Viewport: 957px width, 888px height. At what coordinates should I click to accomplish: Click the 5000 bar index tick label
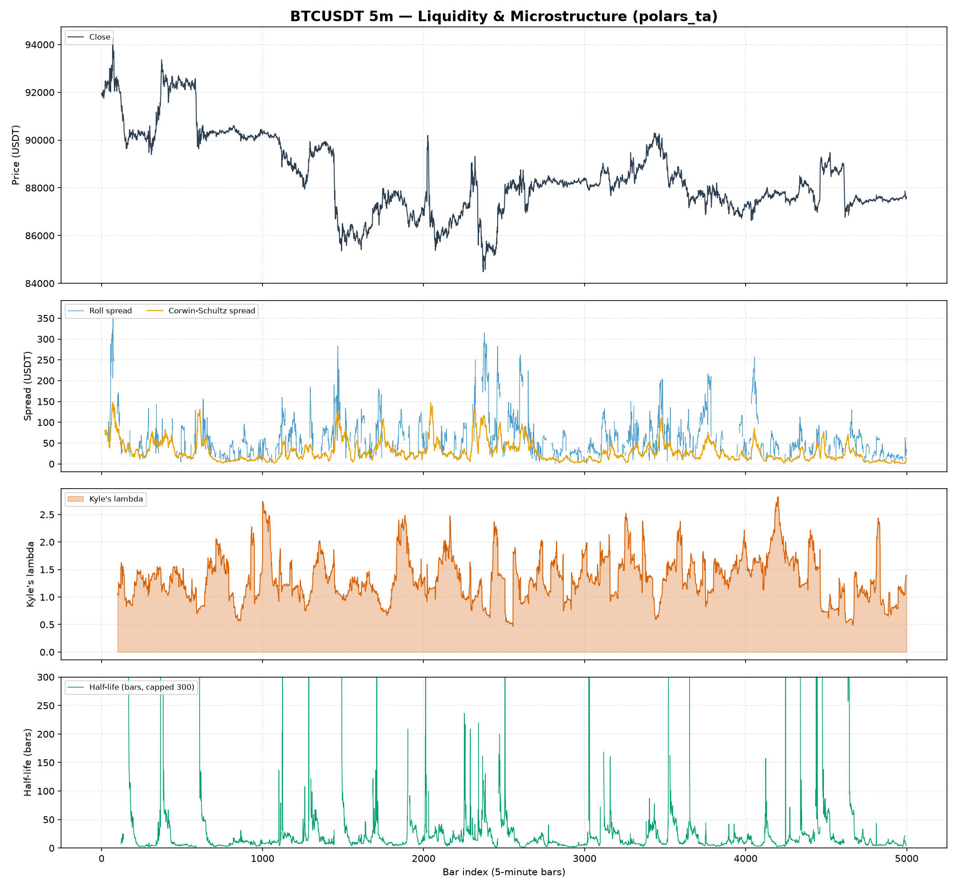point(906,858)
